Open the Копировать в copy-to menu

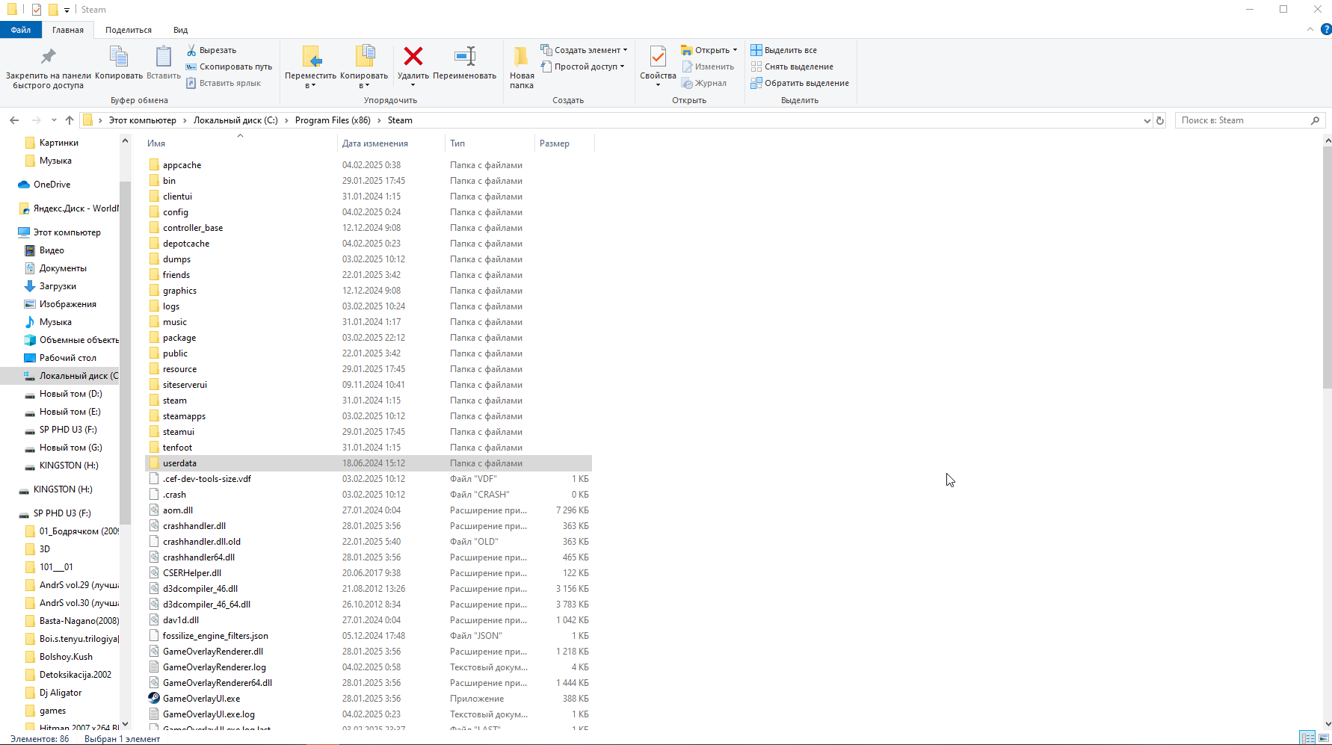[364, 67]
